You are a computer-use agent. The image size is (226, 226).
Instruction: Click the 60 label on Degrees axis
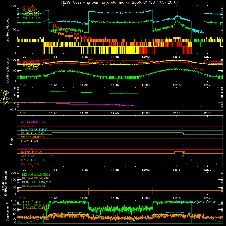tap(14, 209)
